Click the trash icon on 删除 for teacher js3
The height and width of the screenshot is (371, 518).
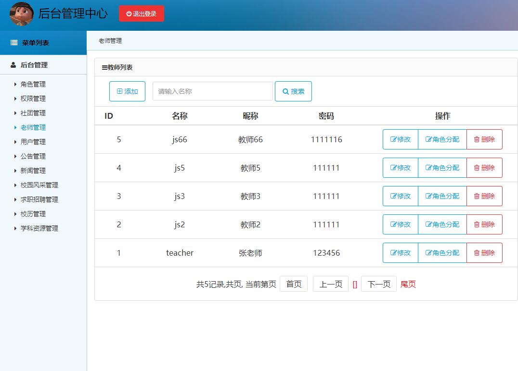(x=477, y=196)
